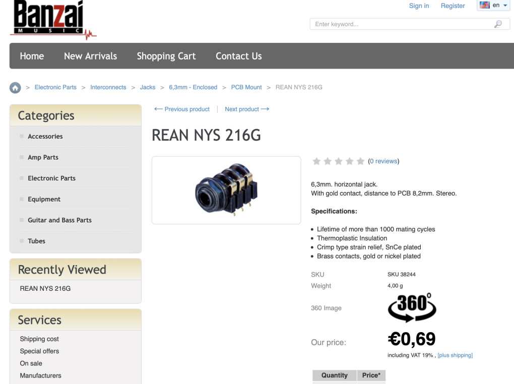The image size is (514, 384).
Task: Open New Arrivals in navigation bar
Action: click(x=91, y=56)
